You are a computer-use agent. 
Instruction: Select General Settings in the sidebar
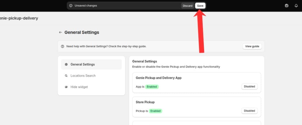(x=91, y=64)
